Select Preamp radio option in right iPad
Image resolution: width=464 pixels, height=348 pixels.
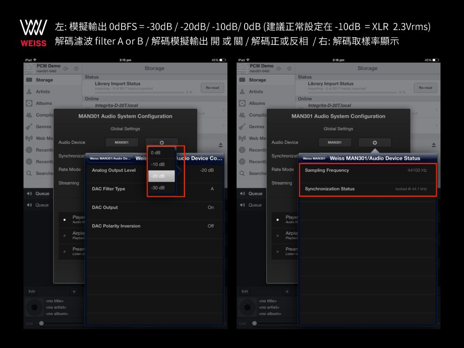277,251
